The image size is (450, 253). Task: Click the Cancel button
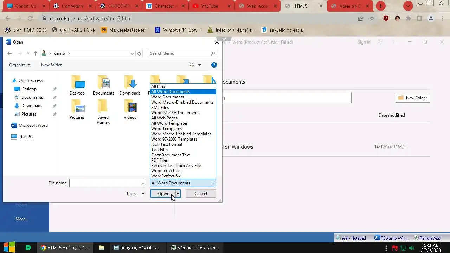[201, 194]
